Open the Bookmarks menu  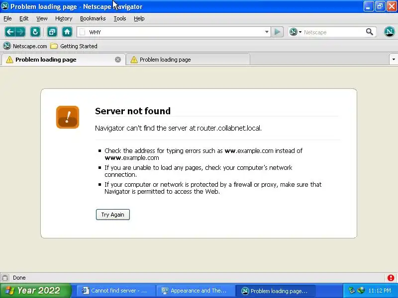click(x=93, y=18)
